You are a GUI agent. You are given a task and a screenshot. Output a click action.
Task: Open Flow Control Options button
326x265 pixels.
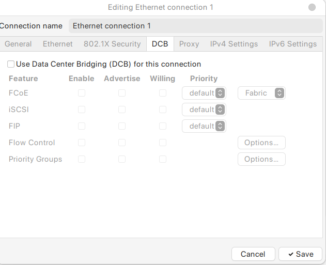[x=261, y=143]
